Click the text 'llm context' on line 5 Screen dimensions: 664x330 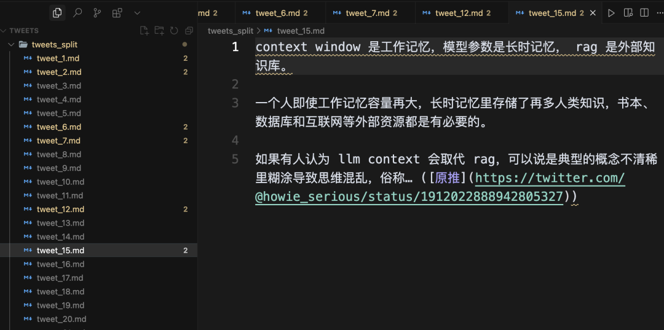pos(379,160)
